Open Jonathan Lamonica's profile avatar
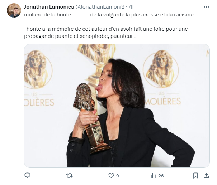Image resolution: width=217 pixels, height=185 pixels. click(14, 10)
